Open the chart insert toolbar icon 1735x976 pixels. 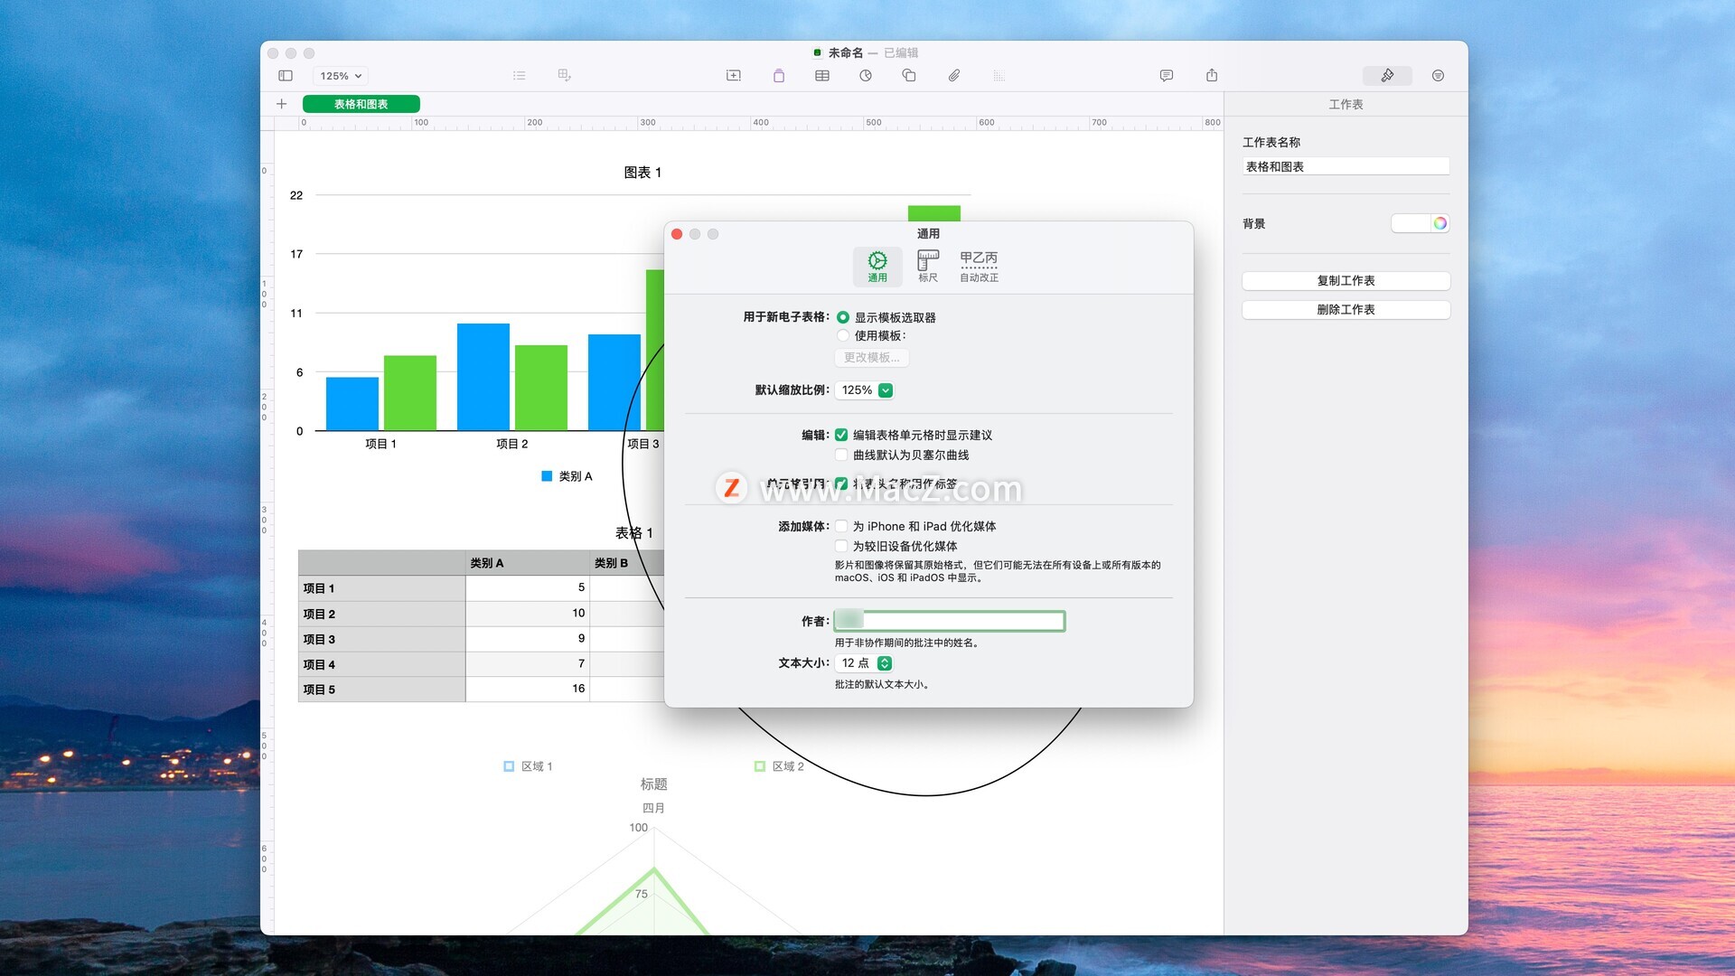(x=865, y=76)
